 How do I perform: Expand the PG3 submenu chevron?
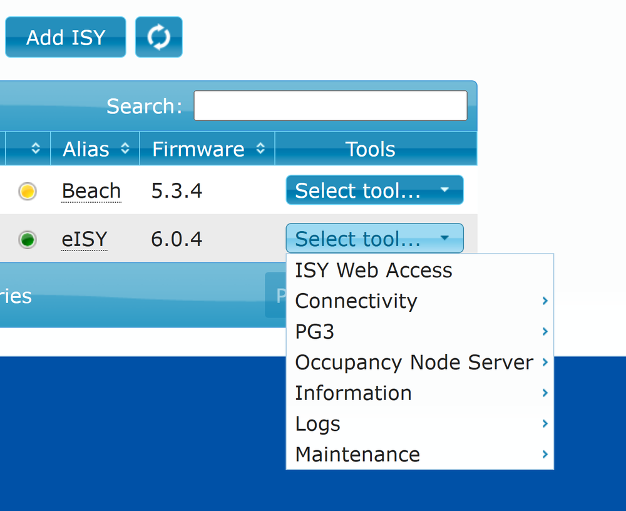pos(545,331)
